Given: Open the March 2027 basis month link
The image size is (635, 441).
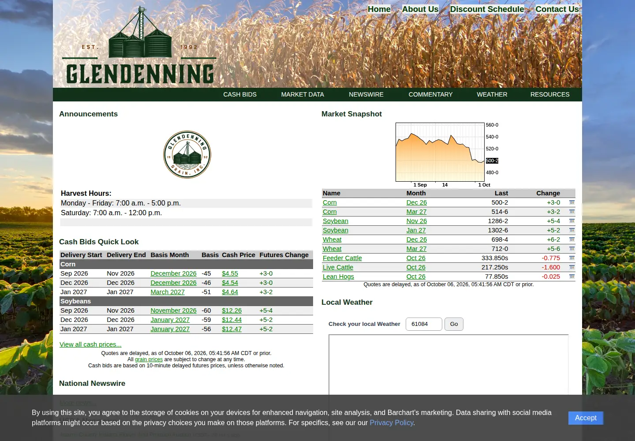Looking at the screenshot, I should [168, 292].
